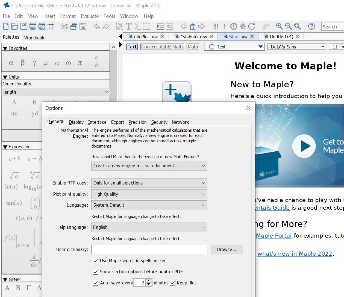Increase the auto save minutes value
Screen dimensions: 344x297
pyautogui.click(x=148, y=281)
